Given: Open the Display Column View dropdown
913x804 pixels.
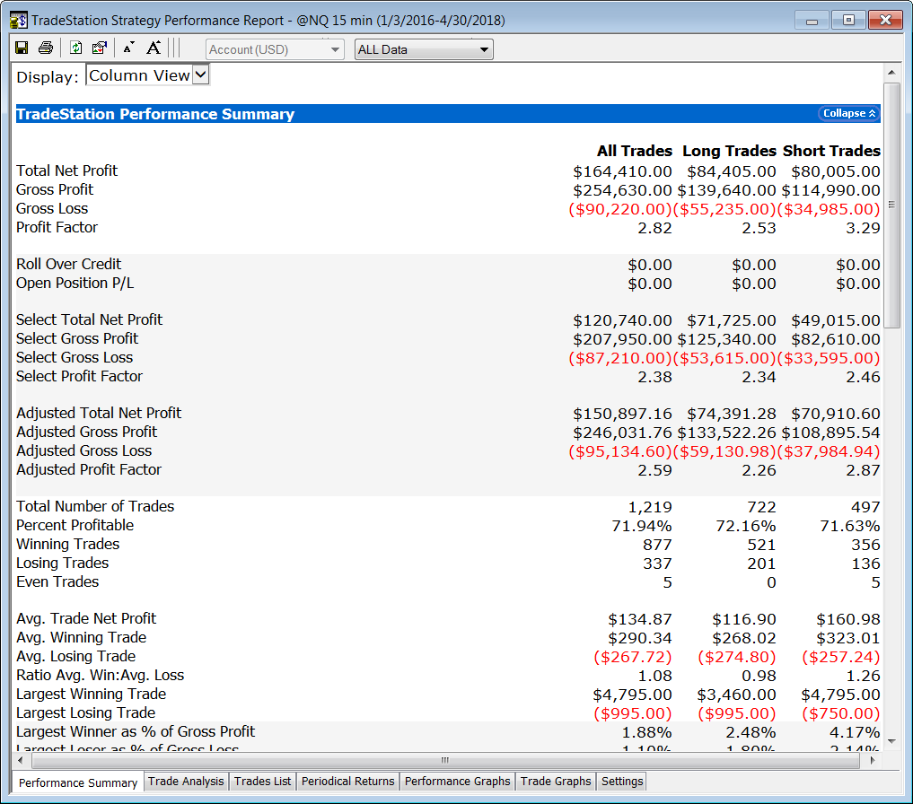Looking at the screenshot, I should [x=148, y=75].
